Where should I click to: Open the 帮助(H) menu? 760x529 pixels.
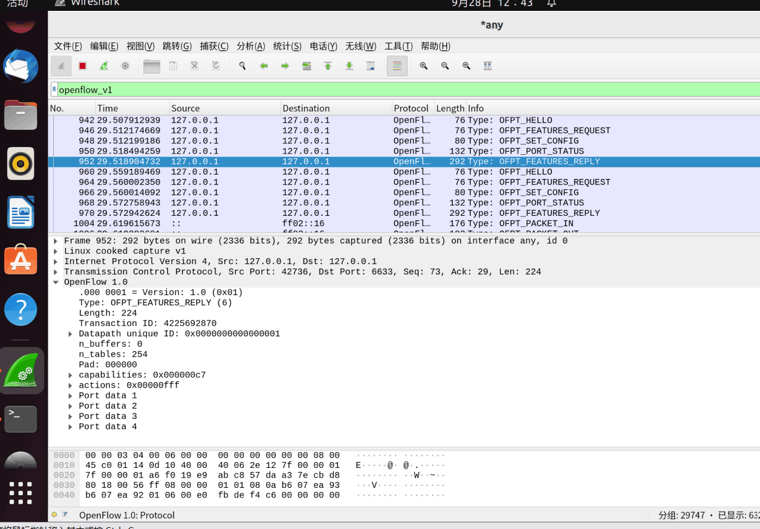pos(435,46)
